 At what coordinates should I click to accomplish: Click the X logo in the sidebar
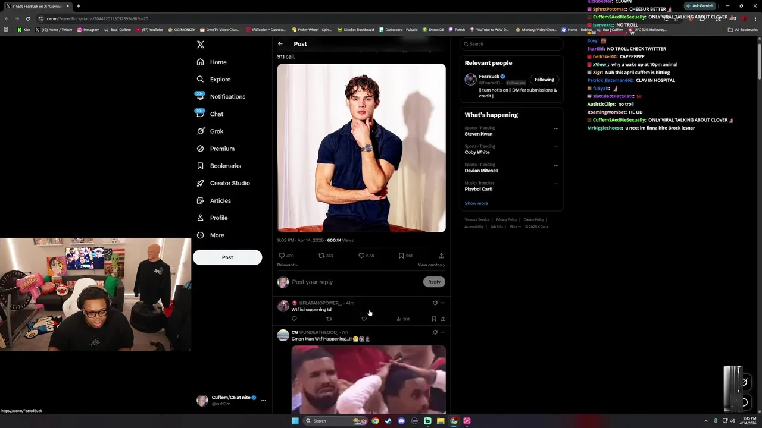tap(201, 45)
